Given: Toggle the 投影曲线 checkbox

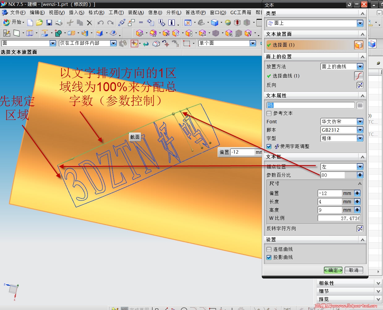Looking at the screenshot, I should (269, 257).
